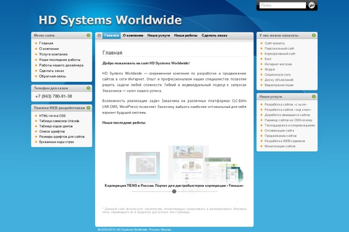This screenshot has height=232, width=349.
Task: Open the О компании navigation tab
Action: (133, 35)
